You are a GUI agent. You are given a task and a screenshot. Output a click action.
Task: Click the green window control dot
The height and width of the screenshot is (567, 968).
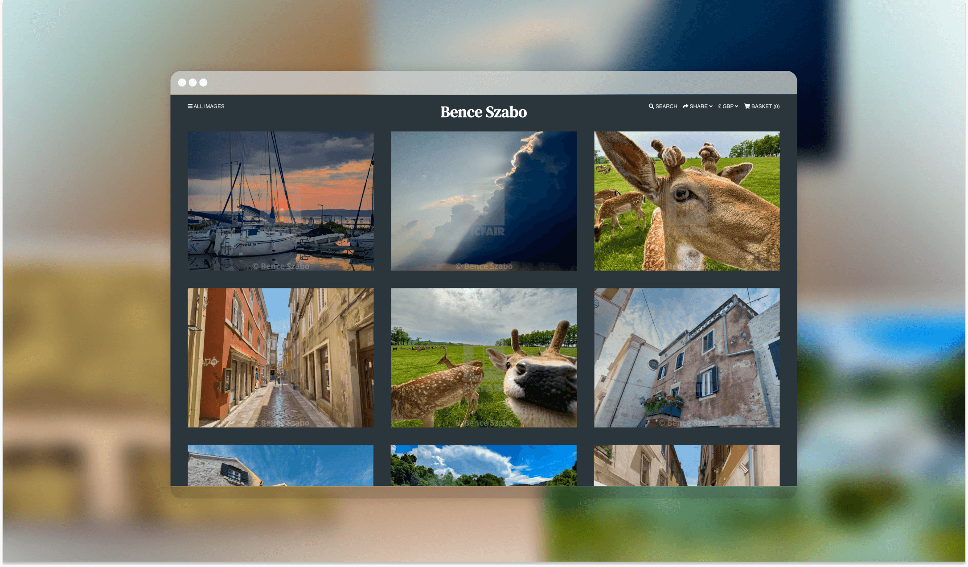(x=203, y=82)
